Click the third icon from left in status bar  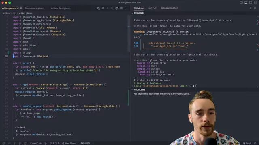[x=15, y=143]
